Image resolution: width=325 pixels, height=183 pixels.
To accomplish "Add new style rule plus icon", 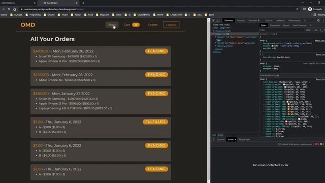I will point(320,30).
